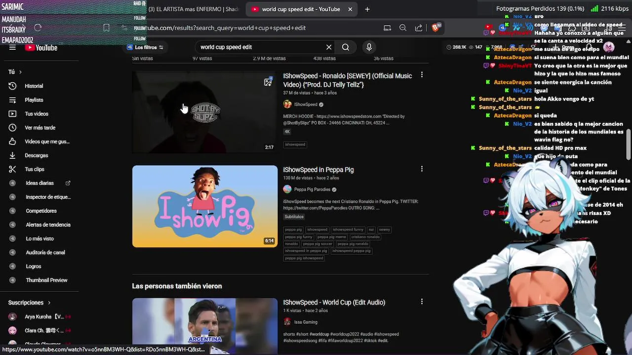Open the IShowPig Peppa Pig thumbnail

[x=204, y=206]
